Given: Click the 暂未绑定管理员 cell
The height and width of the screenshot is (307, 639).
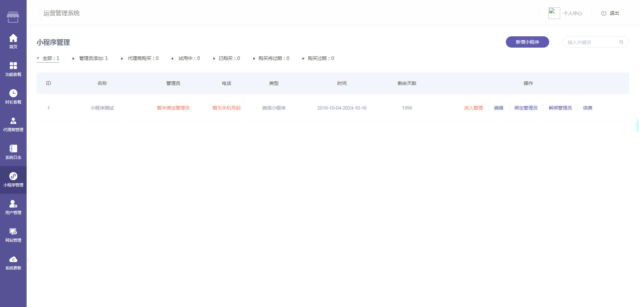Looking at the screenshot, I should [173, 108].
